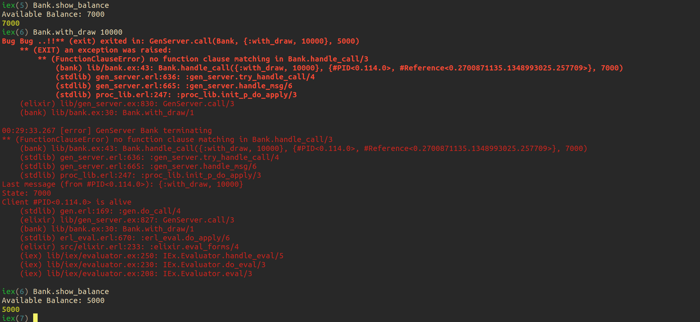Click the gen.erl:169 :gen.do_call/4 stack line
The width and height of the screenshot is (700, 322).
tap(101, 211)
